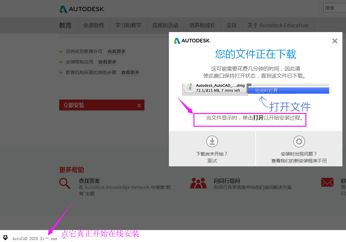This screenshot has height=242, width=346.
Task: Click the magnifier icon beside 查找答案
Action: pos(65,183)
